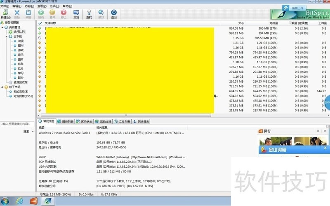330x206 pixels.
Task: Collapse the 种子市场 tree node arrow
Action: [2, 87]
